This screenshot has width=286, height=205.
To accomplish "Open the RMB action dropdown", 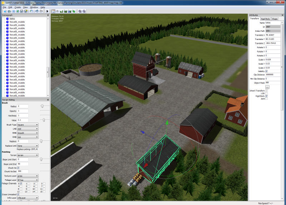I will coord(28,137).
